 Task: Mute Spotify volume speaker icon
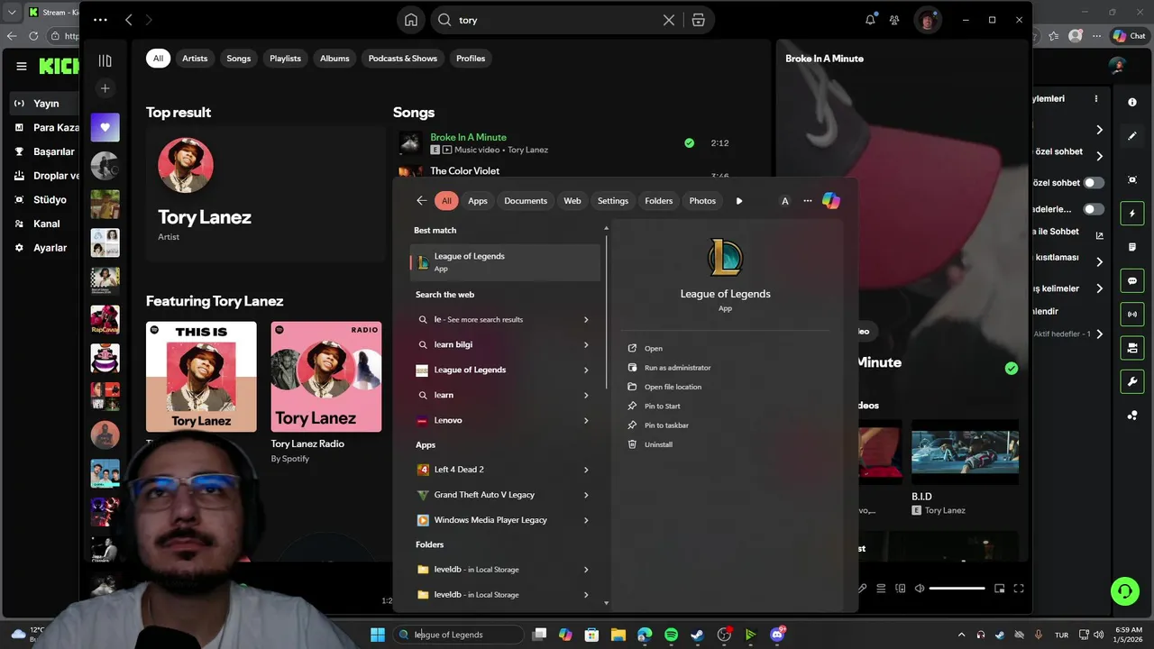pos(920,589)
